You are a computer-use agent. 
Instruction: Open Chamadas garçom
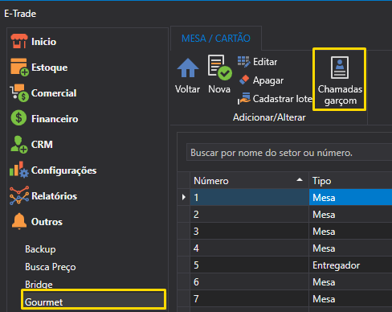click(340, 80)
